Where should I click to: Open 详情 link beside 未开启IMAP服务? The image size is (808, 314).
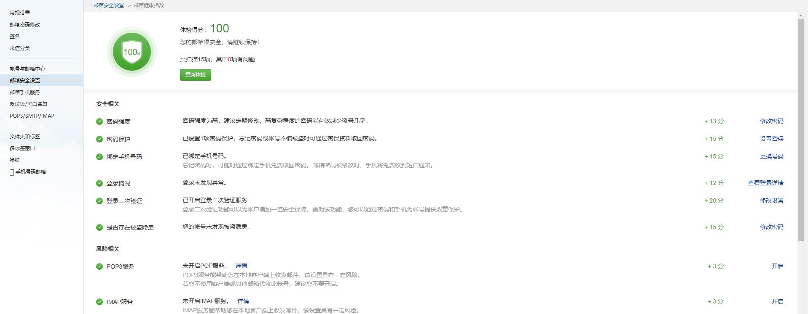pos(243,301)
